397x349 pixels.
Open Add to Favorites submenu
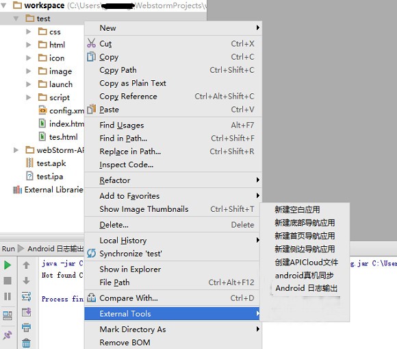pos(173,196)
